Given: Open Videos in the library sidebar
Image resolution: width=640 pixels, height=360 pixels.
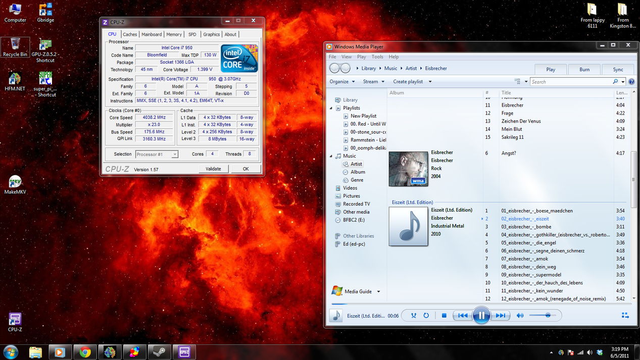Looking at the screenshot, I should [x=350, y=188].
